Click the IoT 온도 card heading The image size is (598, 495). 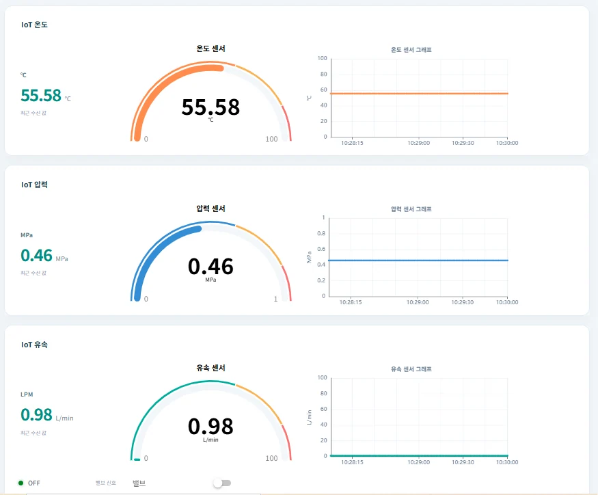pos(34,25)
